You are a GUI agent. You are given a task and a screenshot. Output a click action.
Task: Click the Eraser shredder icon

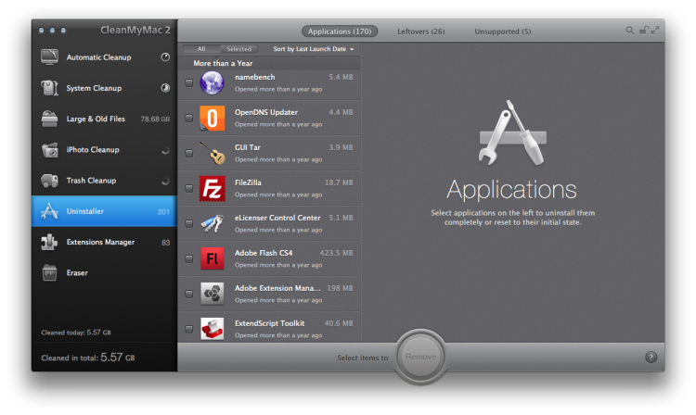[x=49, y=273]
